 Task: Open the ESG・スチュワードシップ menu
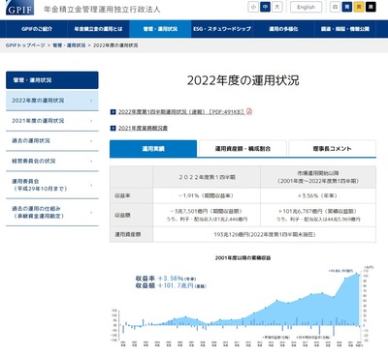point(222,29)
